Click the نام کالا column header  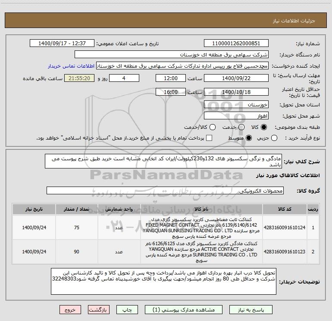pyautogui.click(x=201, y=209)
